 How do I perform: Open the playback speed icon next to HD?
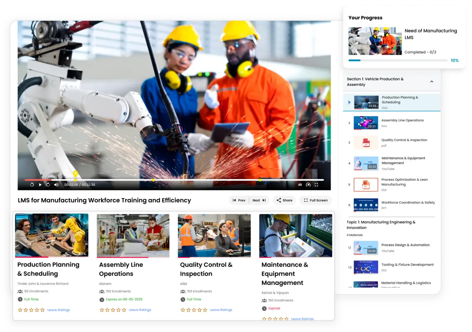coord(308,184)
